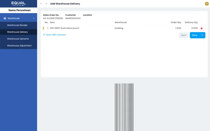Viewport: 210px width, 131px height.
Task: Click the Delivery Qty column header
Action: point(191,22)
